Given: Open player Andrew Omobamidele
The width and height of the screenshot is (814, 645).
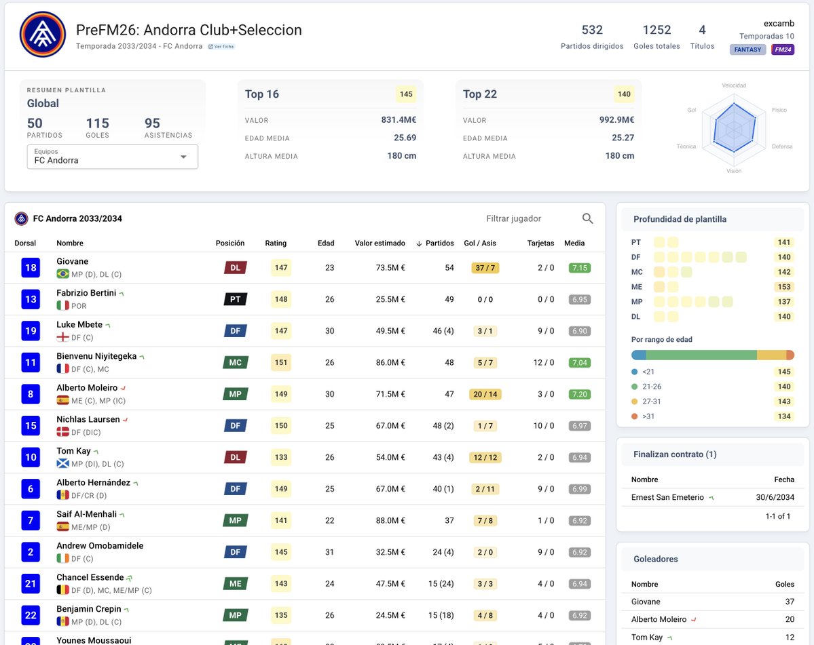Looking at the screenshot, I should coord(100,546).
